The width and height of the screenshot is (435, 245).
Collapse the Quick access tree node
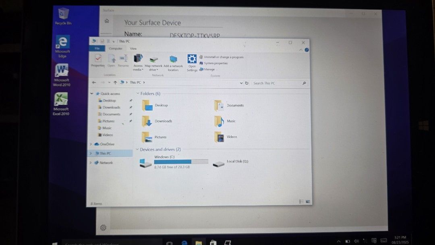[x=92, y=94]
